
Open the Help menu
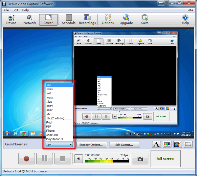25,10
